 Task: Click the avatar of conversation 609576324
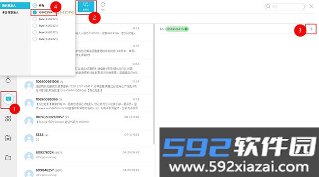tap(29, 156)
